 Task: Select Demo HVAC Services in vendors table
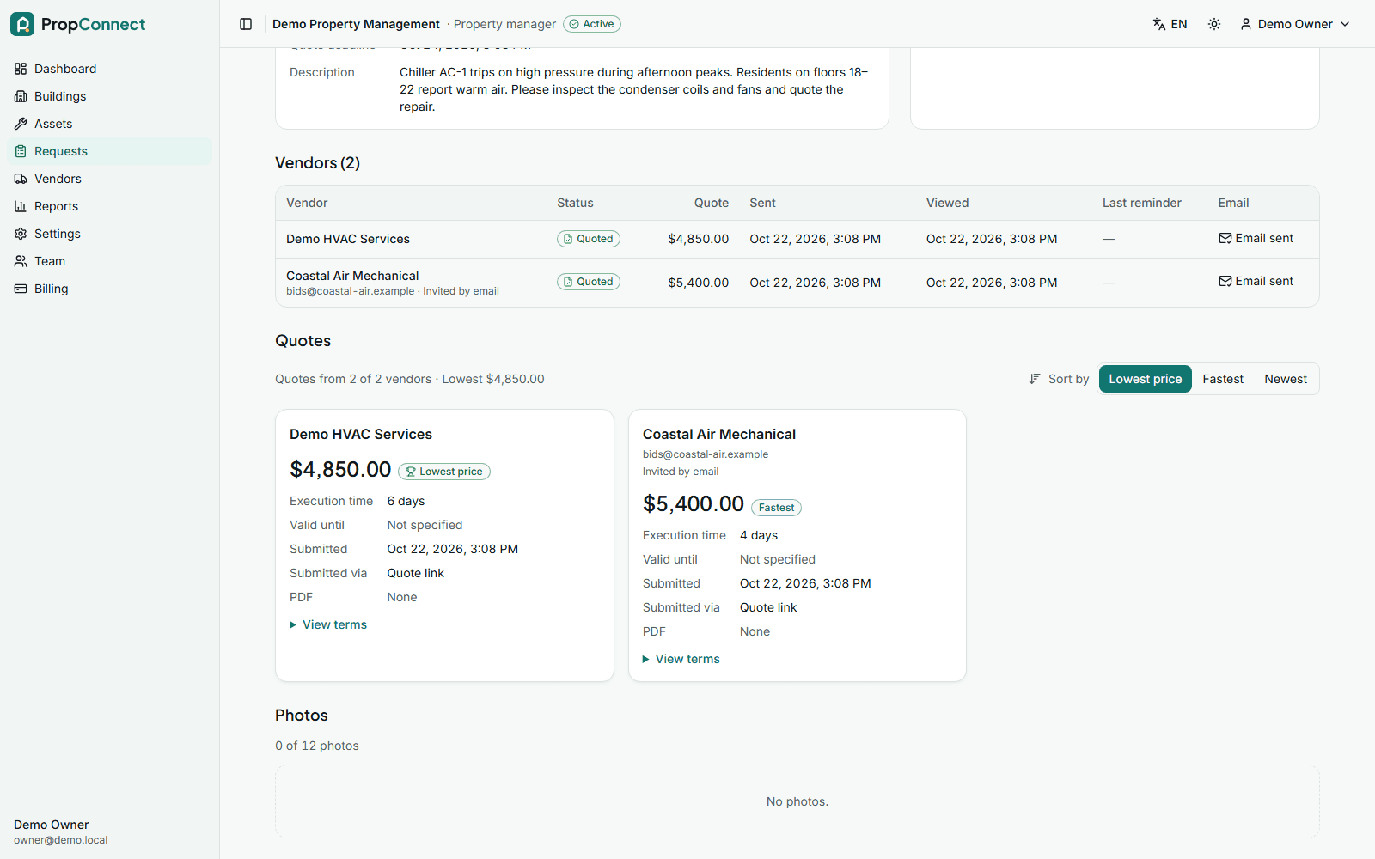click(348, 239)
